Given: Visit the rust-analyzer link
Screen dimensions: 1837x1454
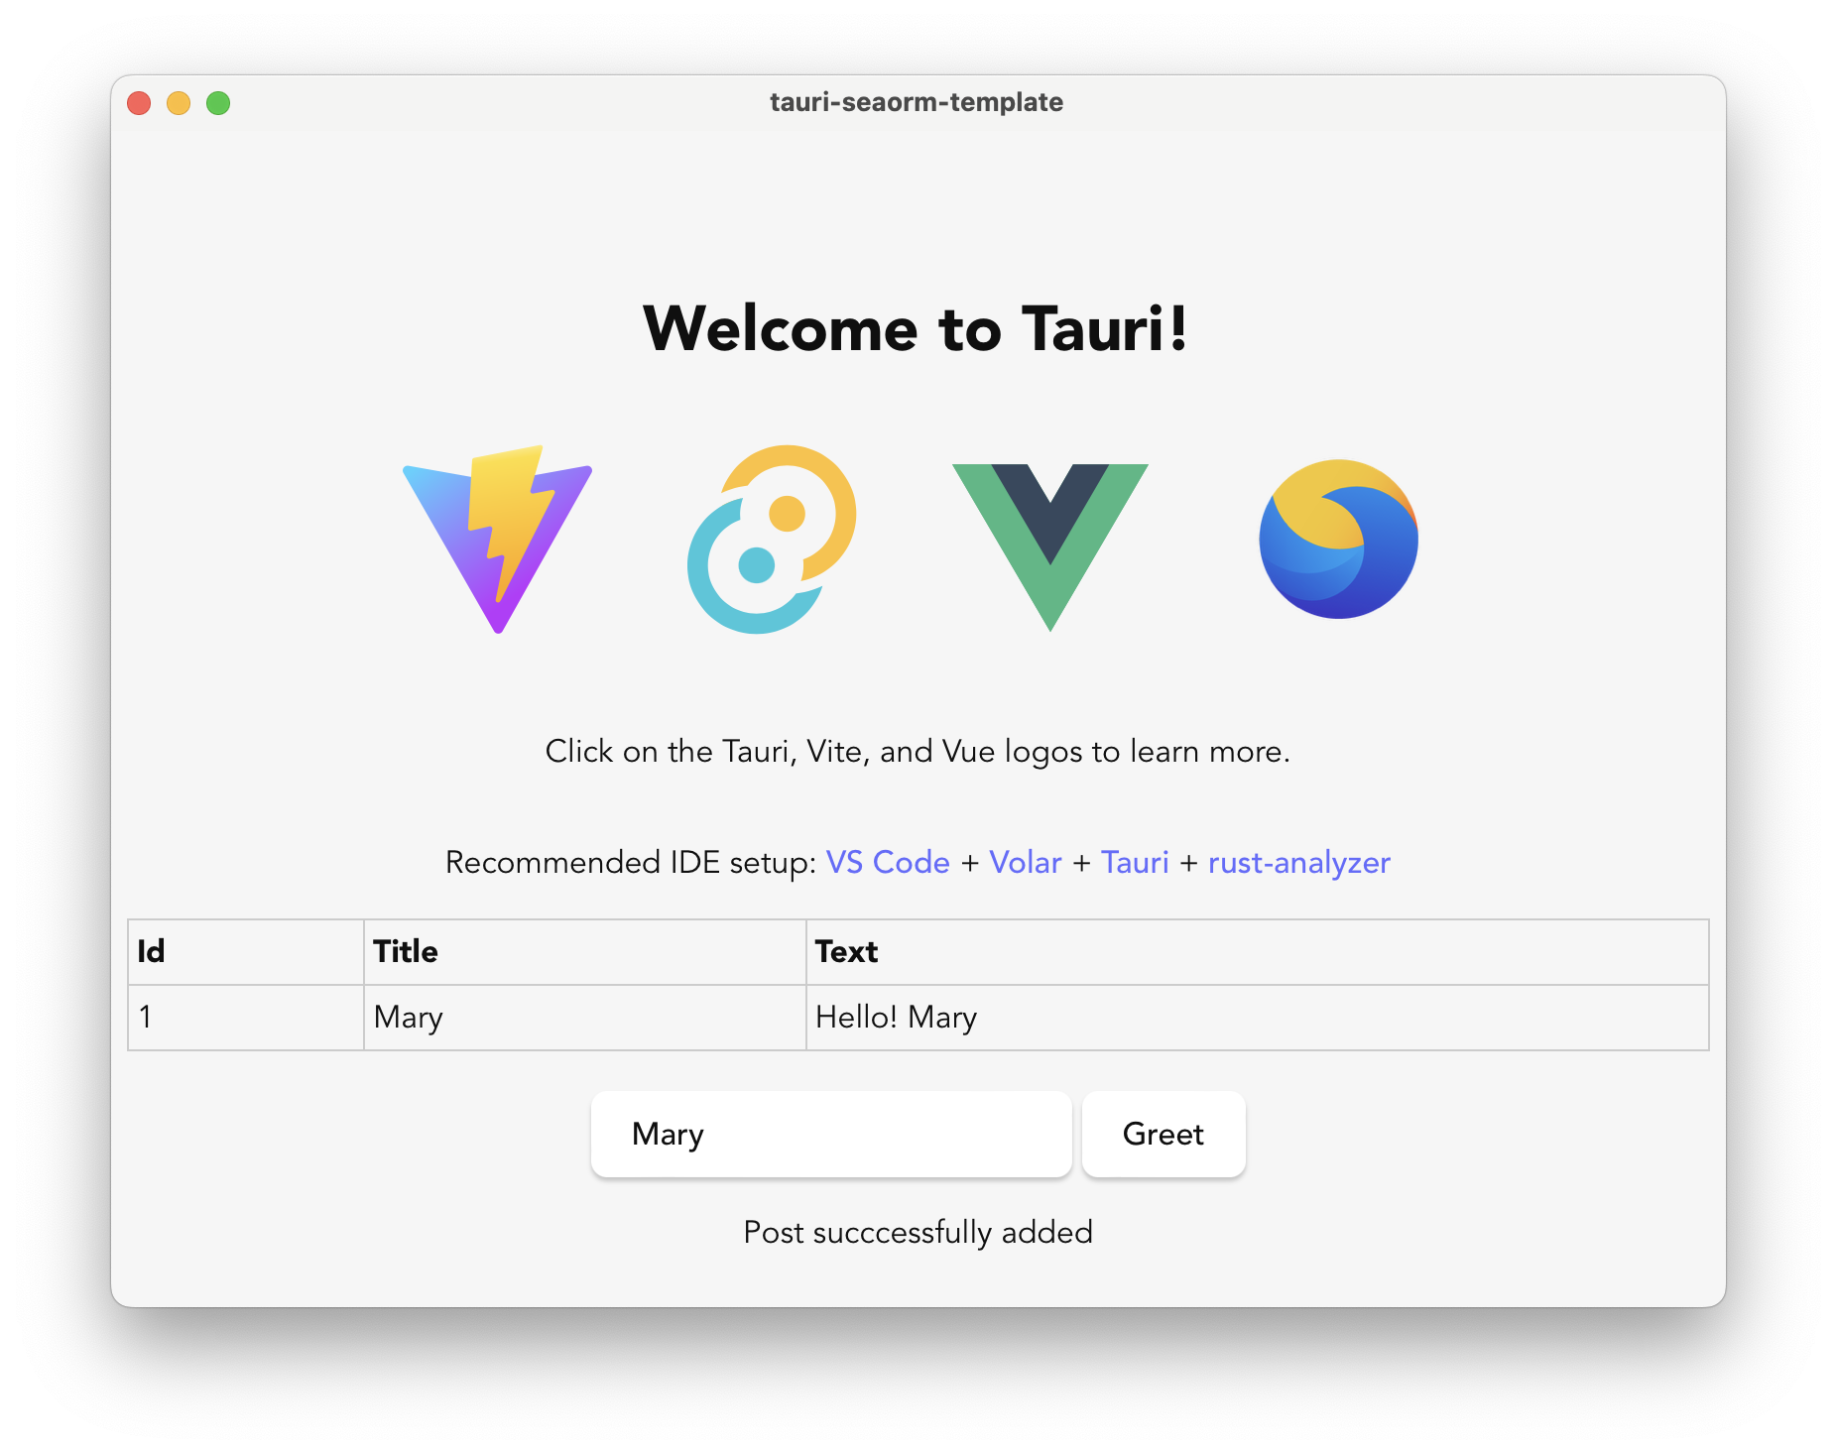Looking at the screenshot, I should [x=1299, y=863].
